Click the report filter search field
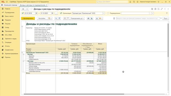The height and width of the screenshot is (96, 171). tap(138, 18)
